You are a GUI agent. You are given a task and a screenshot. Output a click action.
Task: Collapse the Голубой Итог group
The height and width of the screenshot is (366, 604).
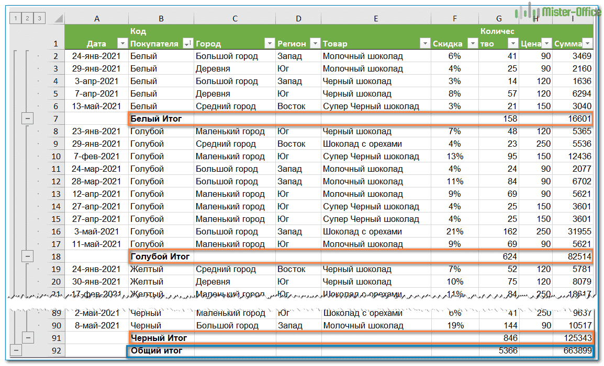pos(28,256)
